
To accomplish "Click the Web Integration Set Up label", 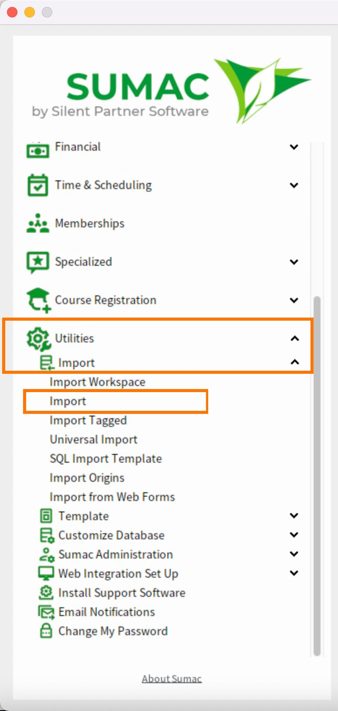I will click(x=118, y=574).
